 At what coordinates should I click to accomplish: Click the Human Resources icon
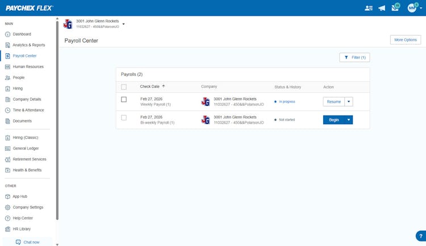pyautogui.click(x=7, y=67)
